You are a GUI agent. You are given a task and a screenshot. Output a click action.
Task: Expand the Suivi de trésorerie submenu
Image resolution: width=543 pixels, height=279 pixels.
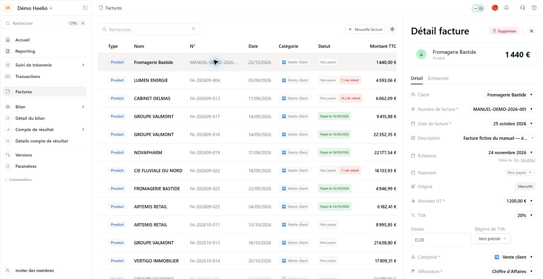click(83, 65)
